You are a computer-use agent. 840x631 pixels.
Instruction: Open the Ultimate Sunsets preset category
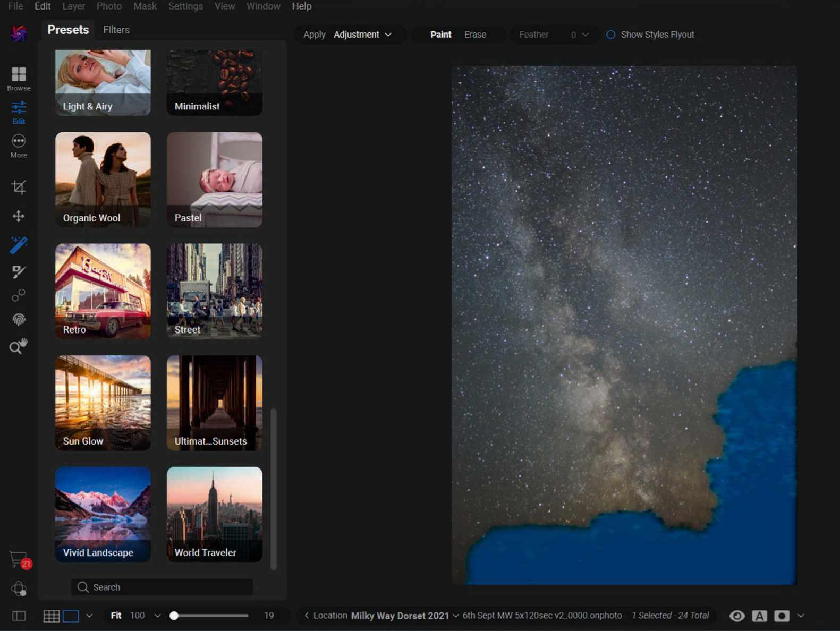point(215,403)
